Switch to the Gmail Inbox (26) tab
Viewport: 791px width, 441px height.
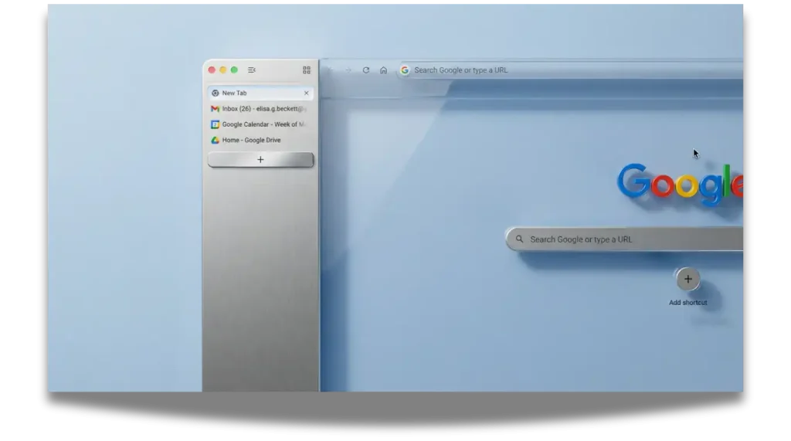260,108
